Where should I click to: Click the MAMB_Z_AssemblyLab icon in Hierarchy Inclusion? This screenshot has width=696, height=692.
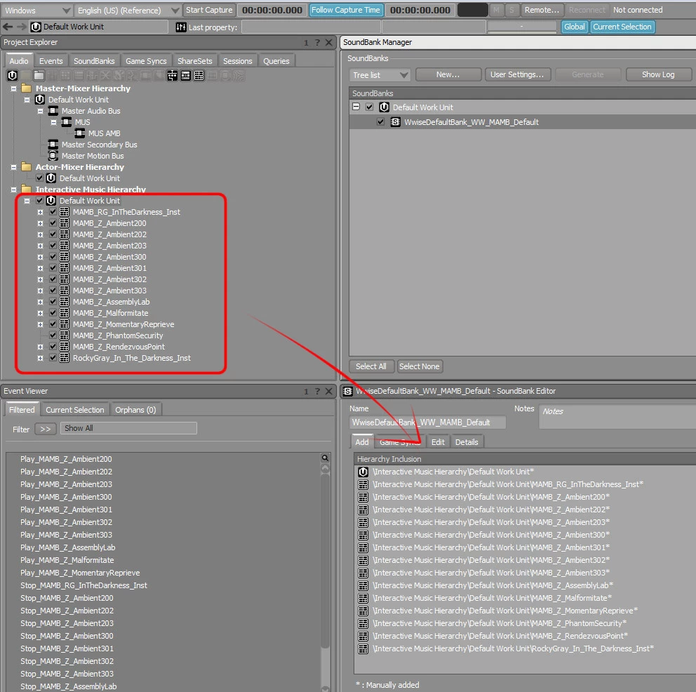click(x=363, y=585)
